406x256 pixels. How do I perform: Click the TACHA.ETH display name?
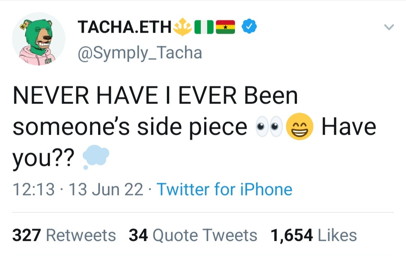tap(124, 27)
